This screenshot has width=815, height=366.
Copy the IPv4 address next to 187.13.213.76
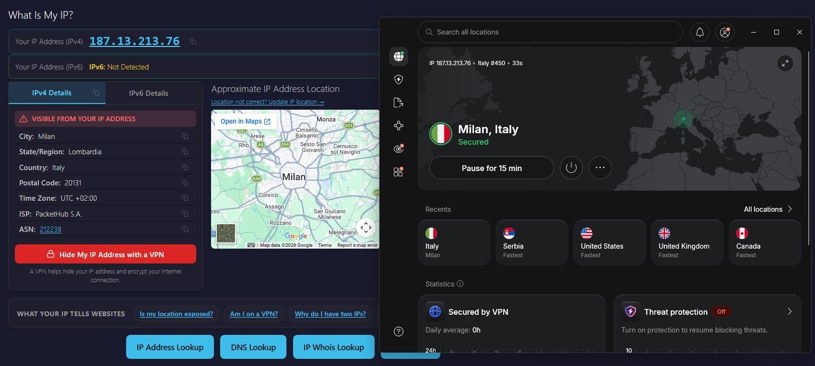pos(193,42)
